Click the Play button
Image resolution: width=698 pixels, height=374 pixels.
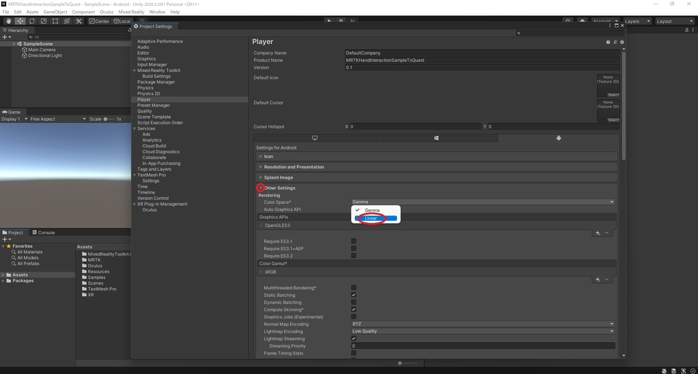coord(329,21)
